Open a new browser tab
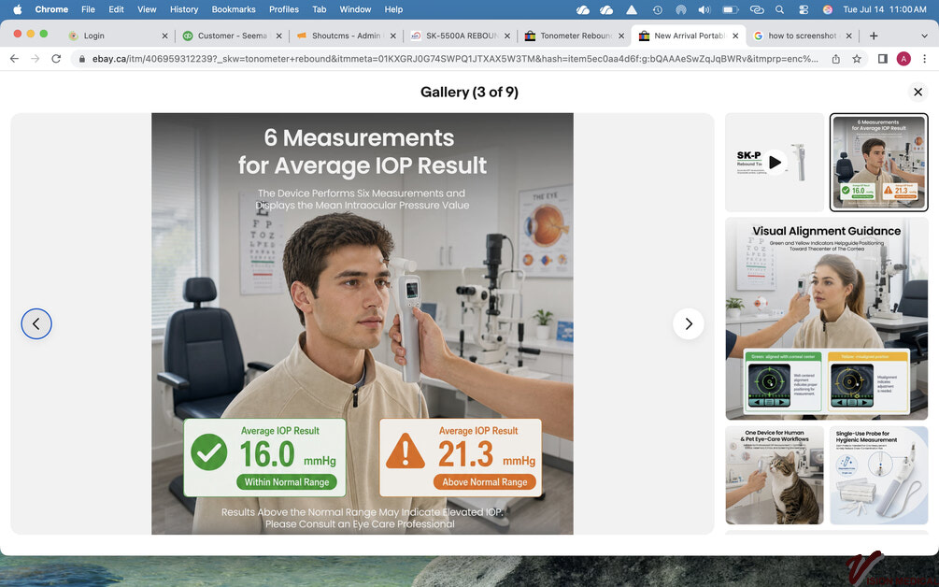939x587 pixels. point(874,36)
